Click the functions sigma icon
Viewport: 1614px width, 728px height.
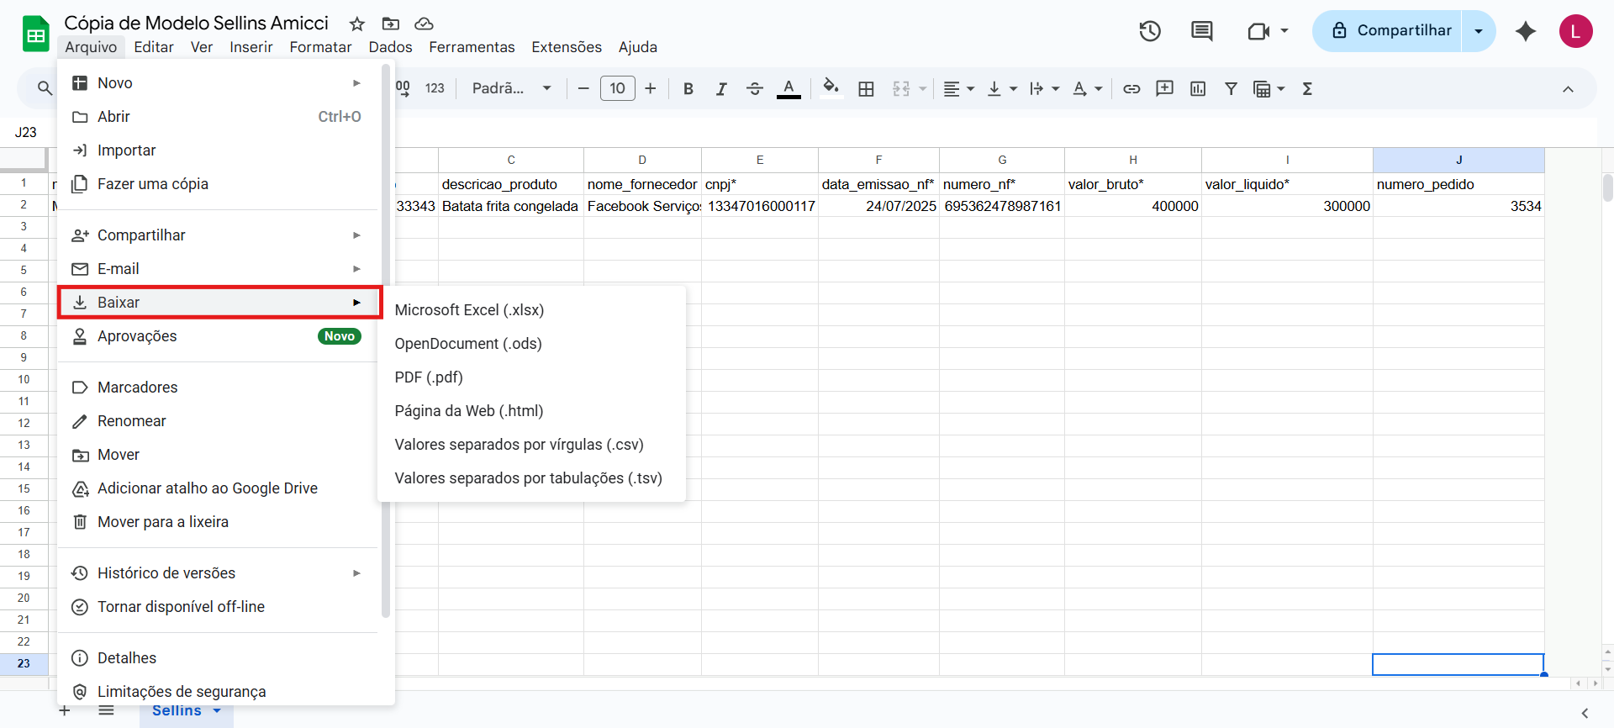click(x=1307, y=88)
